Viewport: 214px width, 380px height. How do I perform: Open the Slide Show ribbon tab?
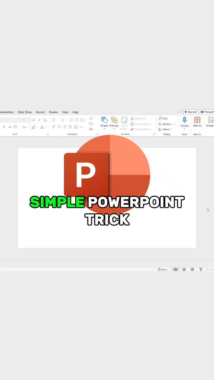25,112
